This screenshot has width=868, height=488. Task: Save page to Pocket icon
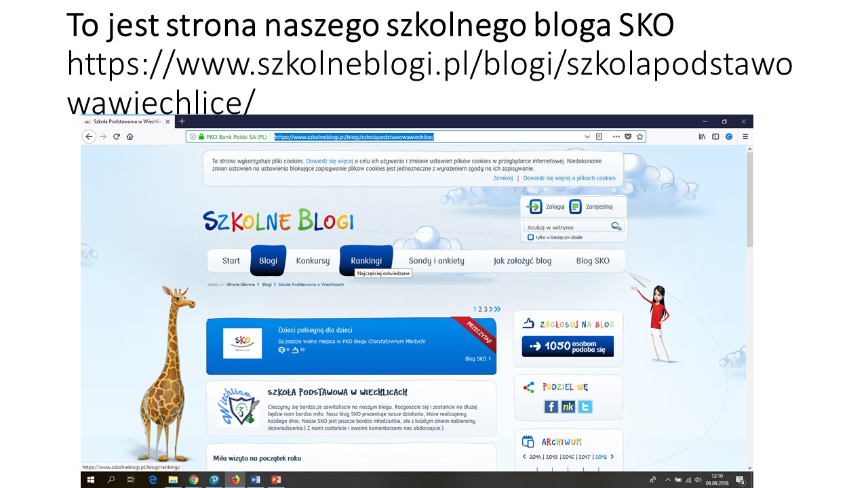point(628,136)
